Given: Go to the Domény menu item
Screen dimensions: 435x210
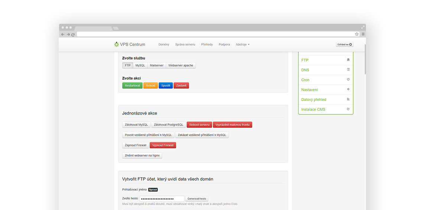Looking at the screenshot, I should [x=163, y=45].
